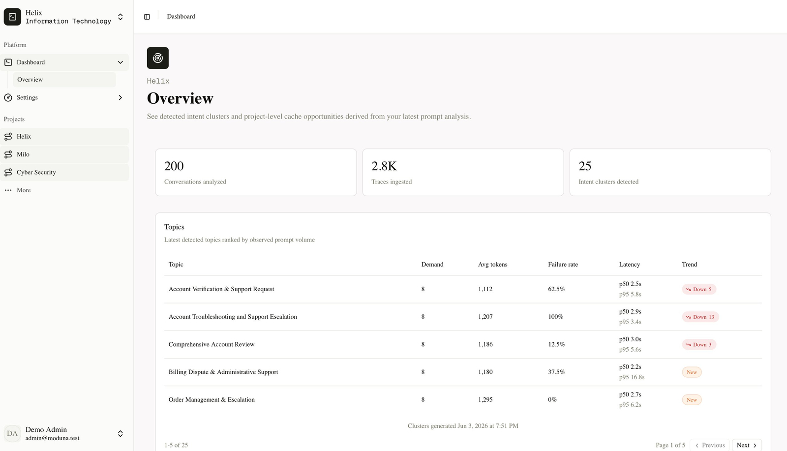Click the Helix project route icon

tap(8, 137)
